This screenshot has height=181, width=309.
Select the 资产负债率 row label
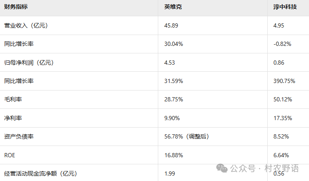[19, 136]
